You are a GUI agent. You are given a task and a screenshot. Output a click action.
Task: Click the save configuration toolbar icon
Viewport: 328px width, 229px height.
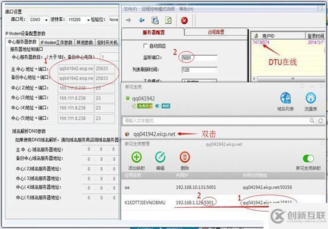(x=155, y=20)
